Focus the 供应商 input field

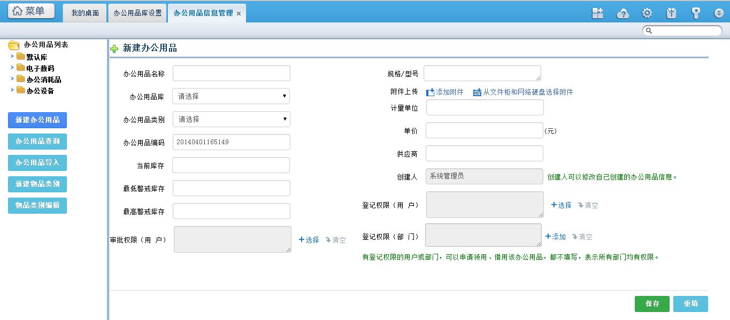(485, 153)
